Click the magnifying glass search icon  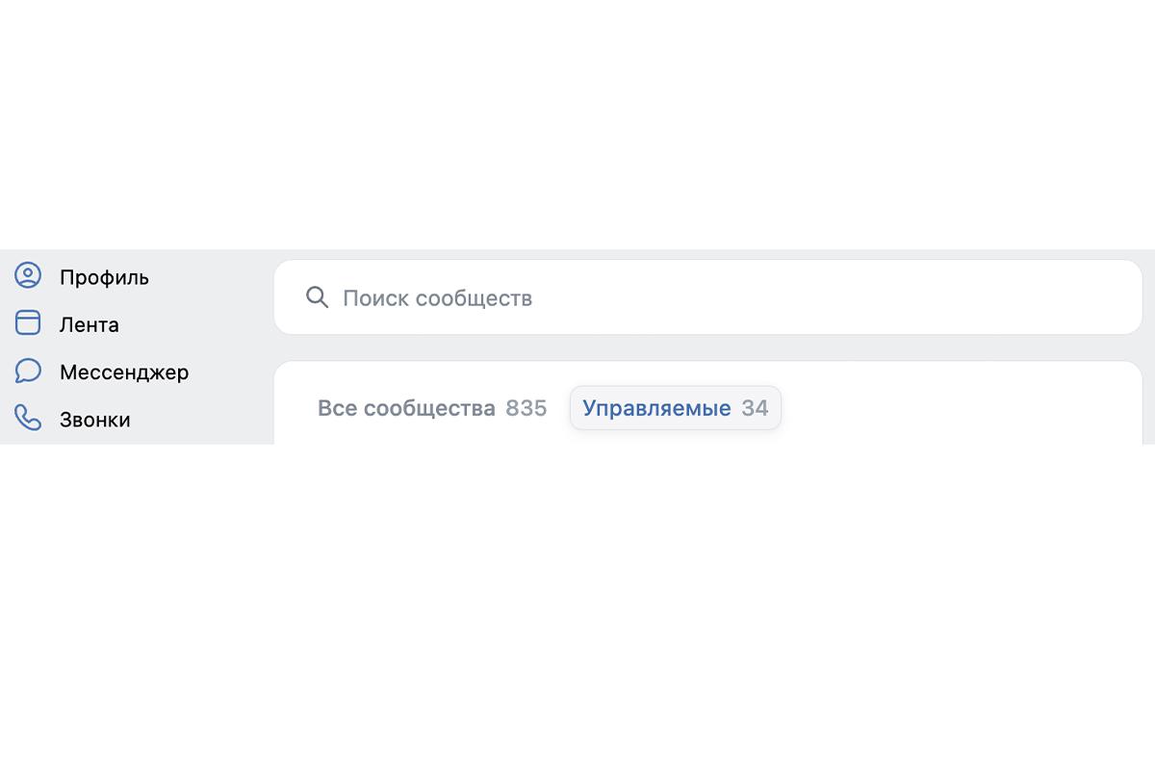pos(318,297)
